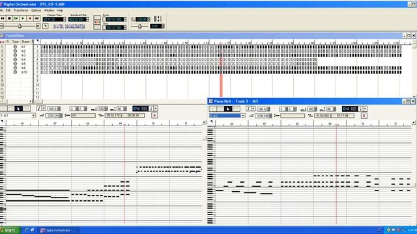Toggle the C=V button in Track 3 piano roll

[346, 109]
